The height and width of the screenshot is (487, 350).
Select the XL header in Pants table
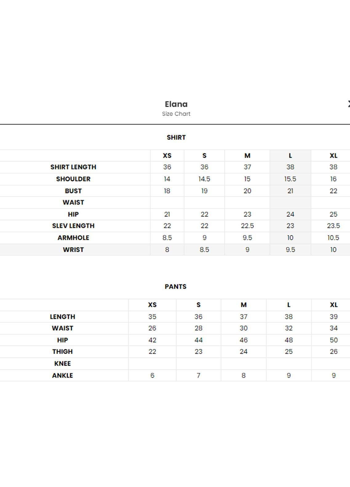334,305
